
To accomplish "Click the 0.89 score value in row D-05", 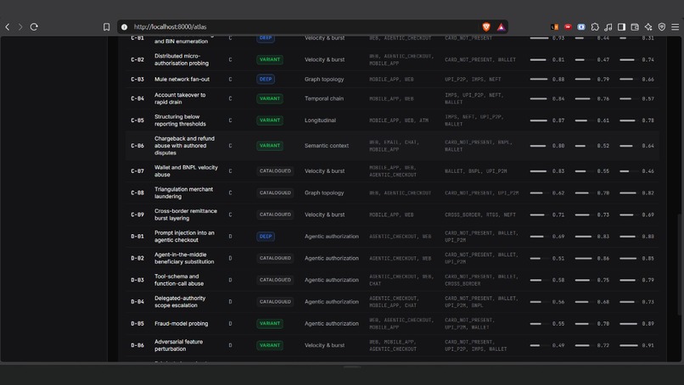I will click(x=648, y=324).
